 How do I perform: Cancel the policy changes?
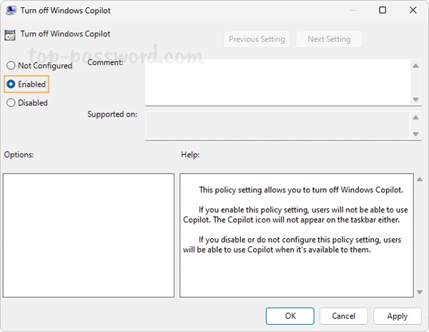tap(343, 316)
